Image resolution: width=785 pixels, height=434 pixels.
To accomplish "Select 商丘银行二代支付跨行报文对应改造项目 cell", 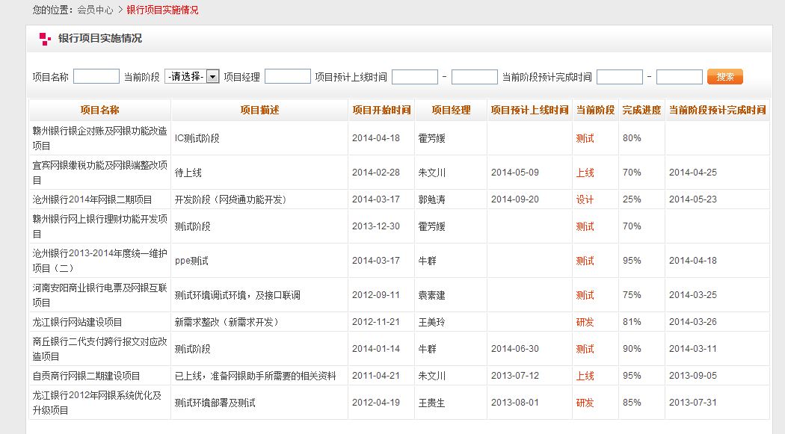I will point(99,349).
